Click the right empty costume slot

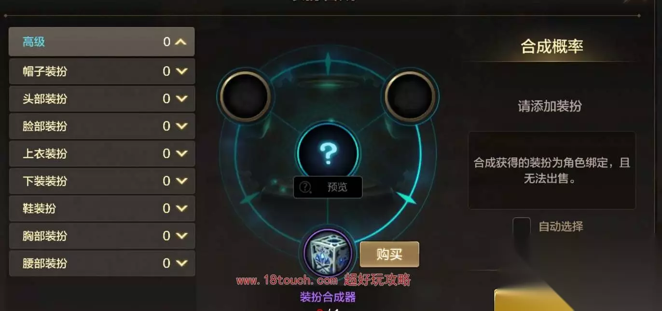click(x=411, y=96)
